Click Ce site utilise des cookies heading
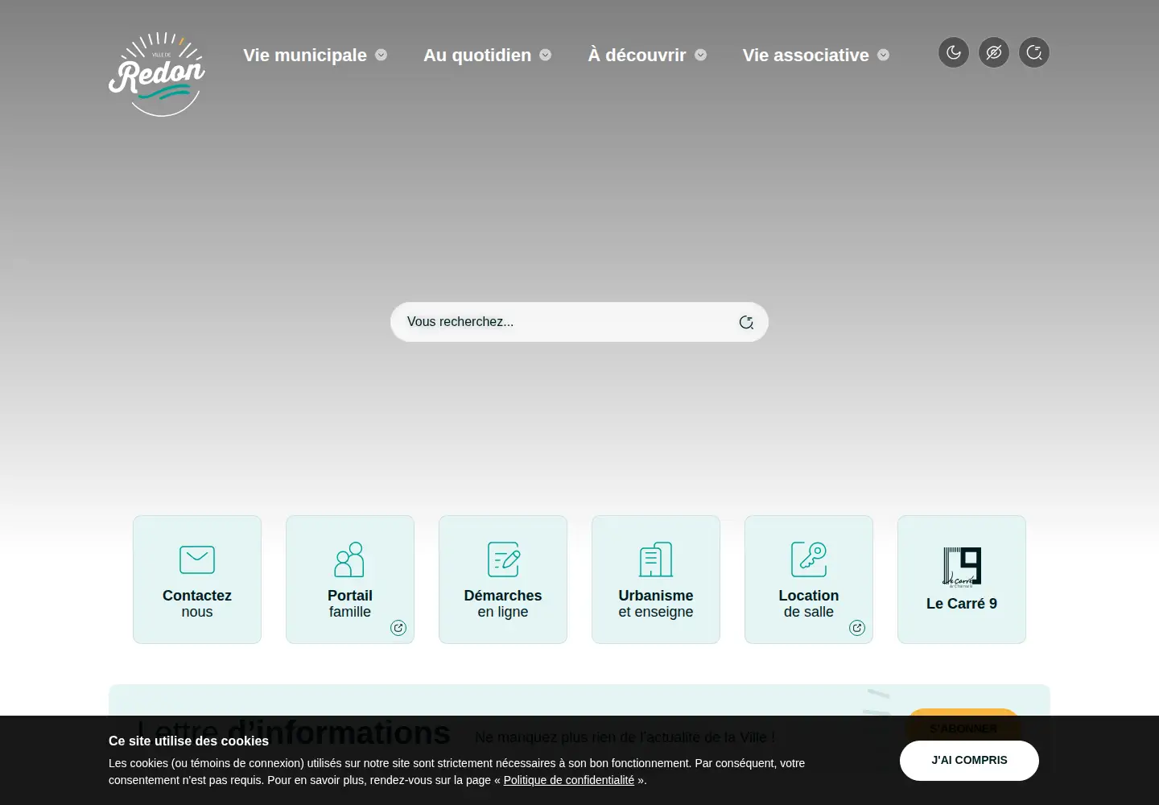 [188, 741]
